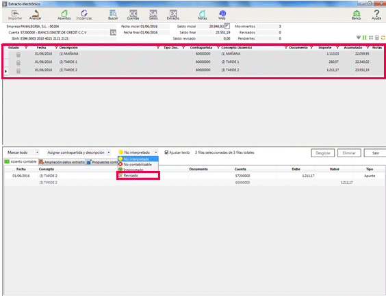
Task: Select the (1) MAÑANA description cell
Action: 69,53
